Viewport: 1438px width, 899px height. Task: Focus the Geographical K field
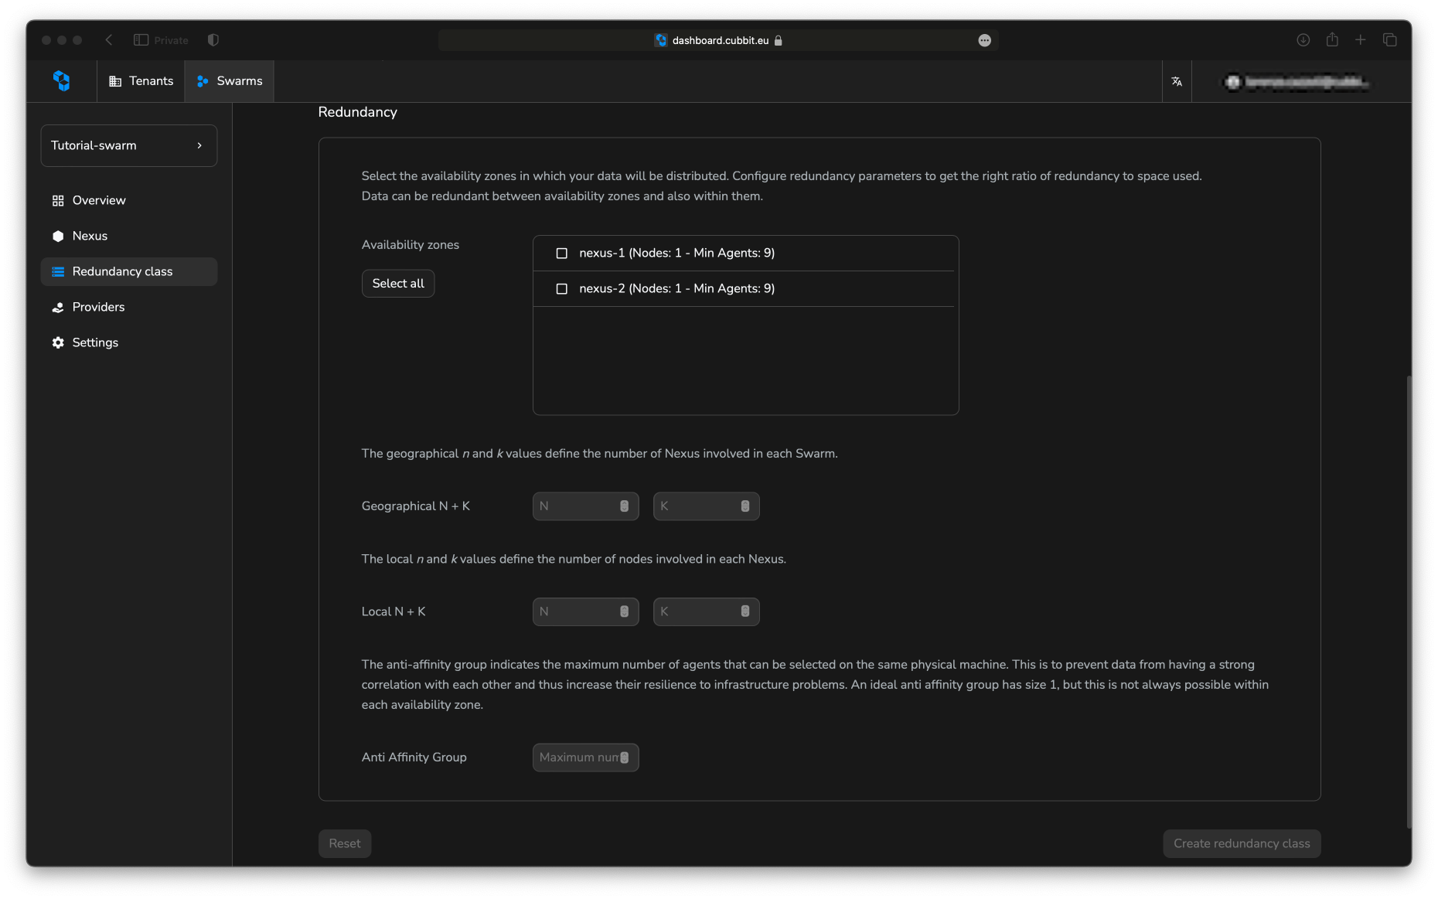(706, 506)
